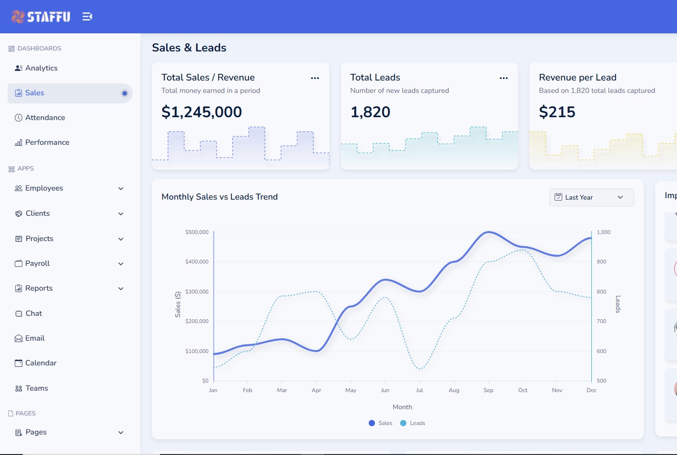This screenshot has height=455, width=677.
Task: Click the Calendar icon in sidebar
Action: (x=19, y=363)
